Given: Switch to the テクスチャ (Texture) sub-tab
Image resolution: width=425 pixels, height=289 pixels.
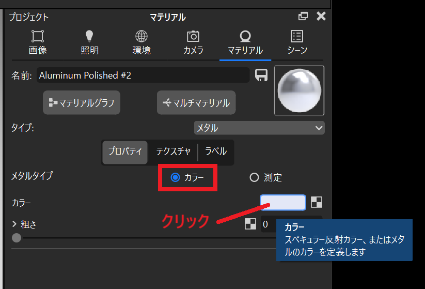Looking at the screenshot, I should point(173,152).
